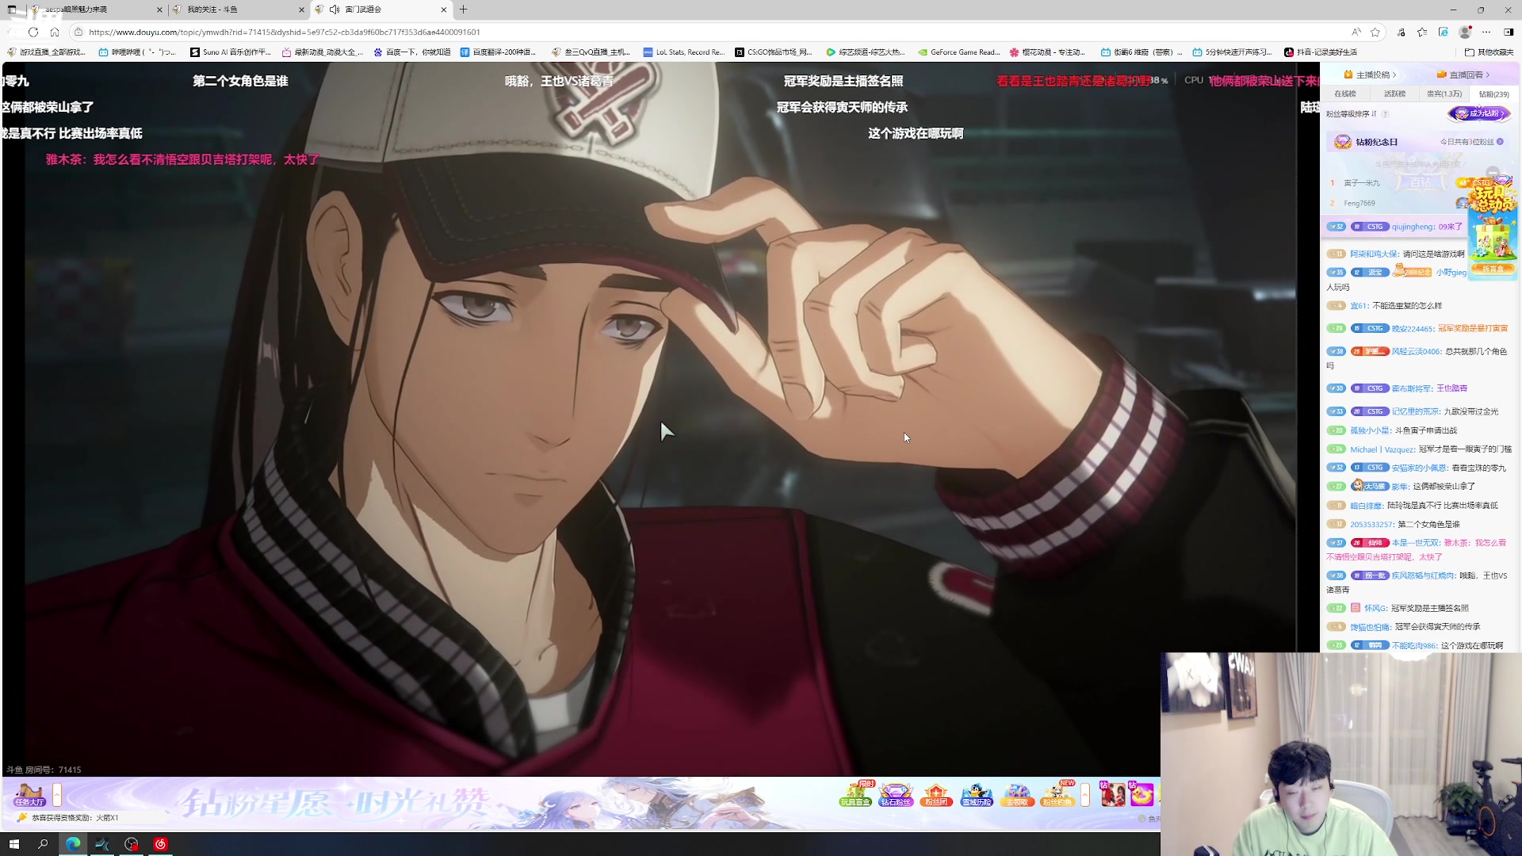The height and width of the screenshot is (856, 1522).
Task: Click chat username 2053533257
Action: 1371,525
